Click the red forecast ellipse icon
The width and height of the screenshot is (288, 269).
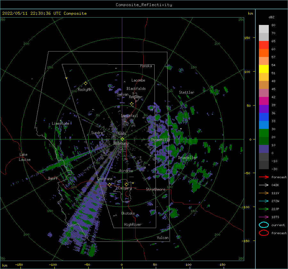click(x=264, y=233)
